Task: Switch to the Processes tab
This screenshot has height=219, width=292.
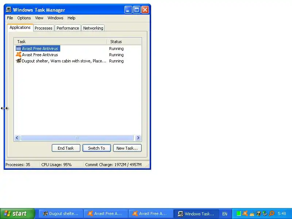Action: 43,28
